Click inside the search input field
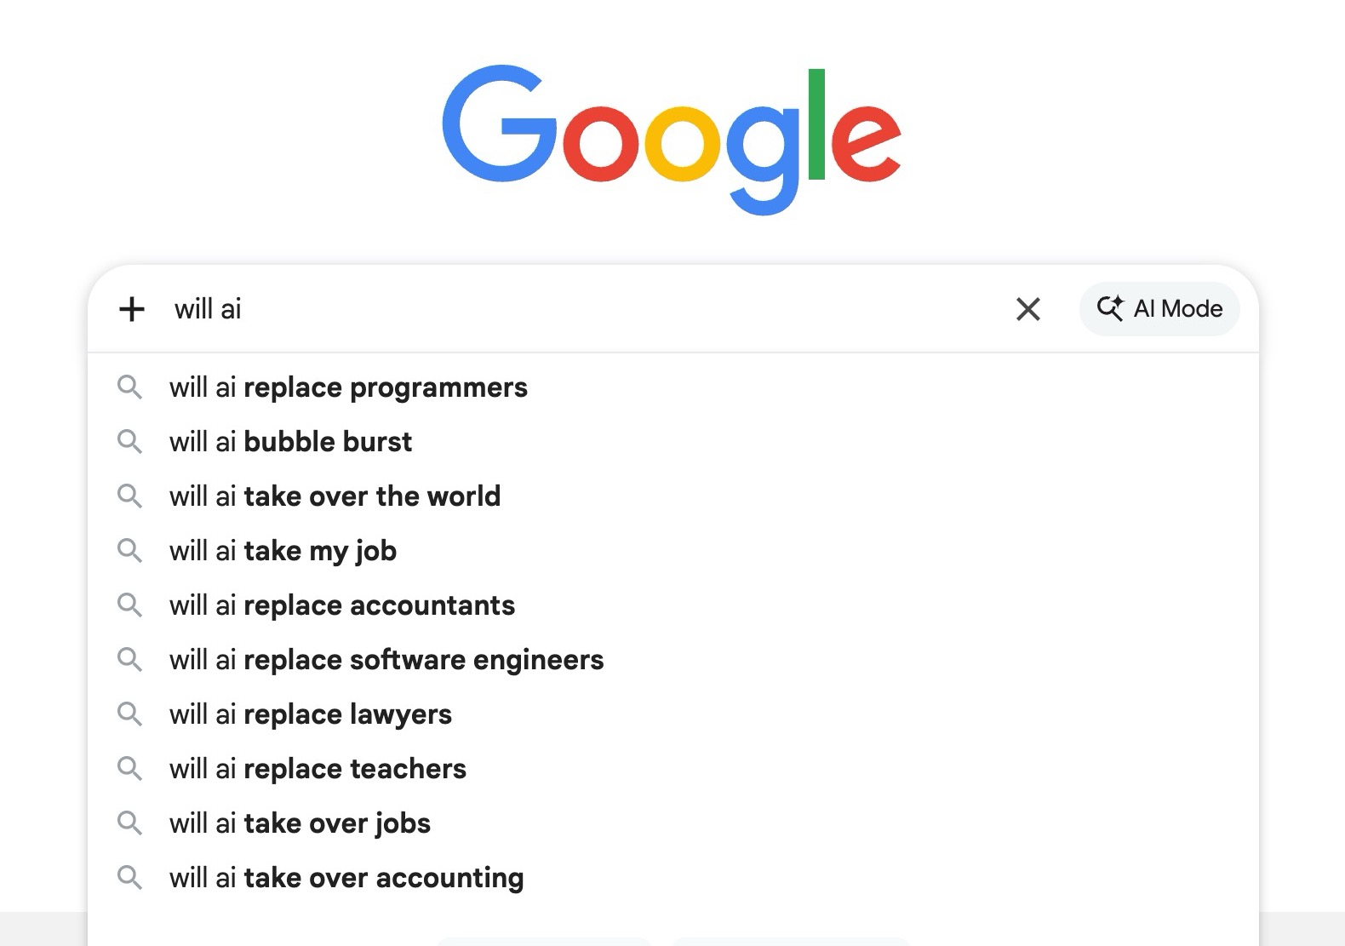 (x=511, y=309)
